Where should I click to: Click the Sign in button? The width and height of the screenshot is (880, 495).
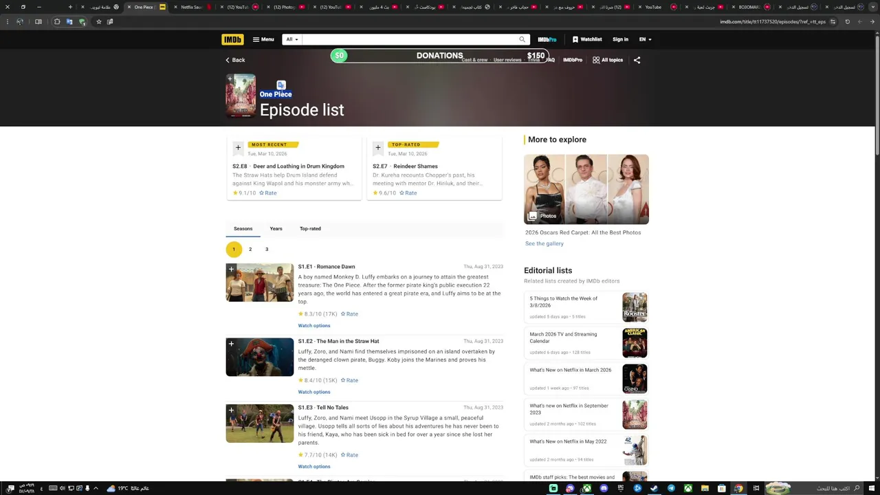[x=620, y=39]
